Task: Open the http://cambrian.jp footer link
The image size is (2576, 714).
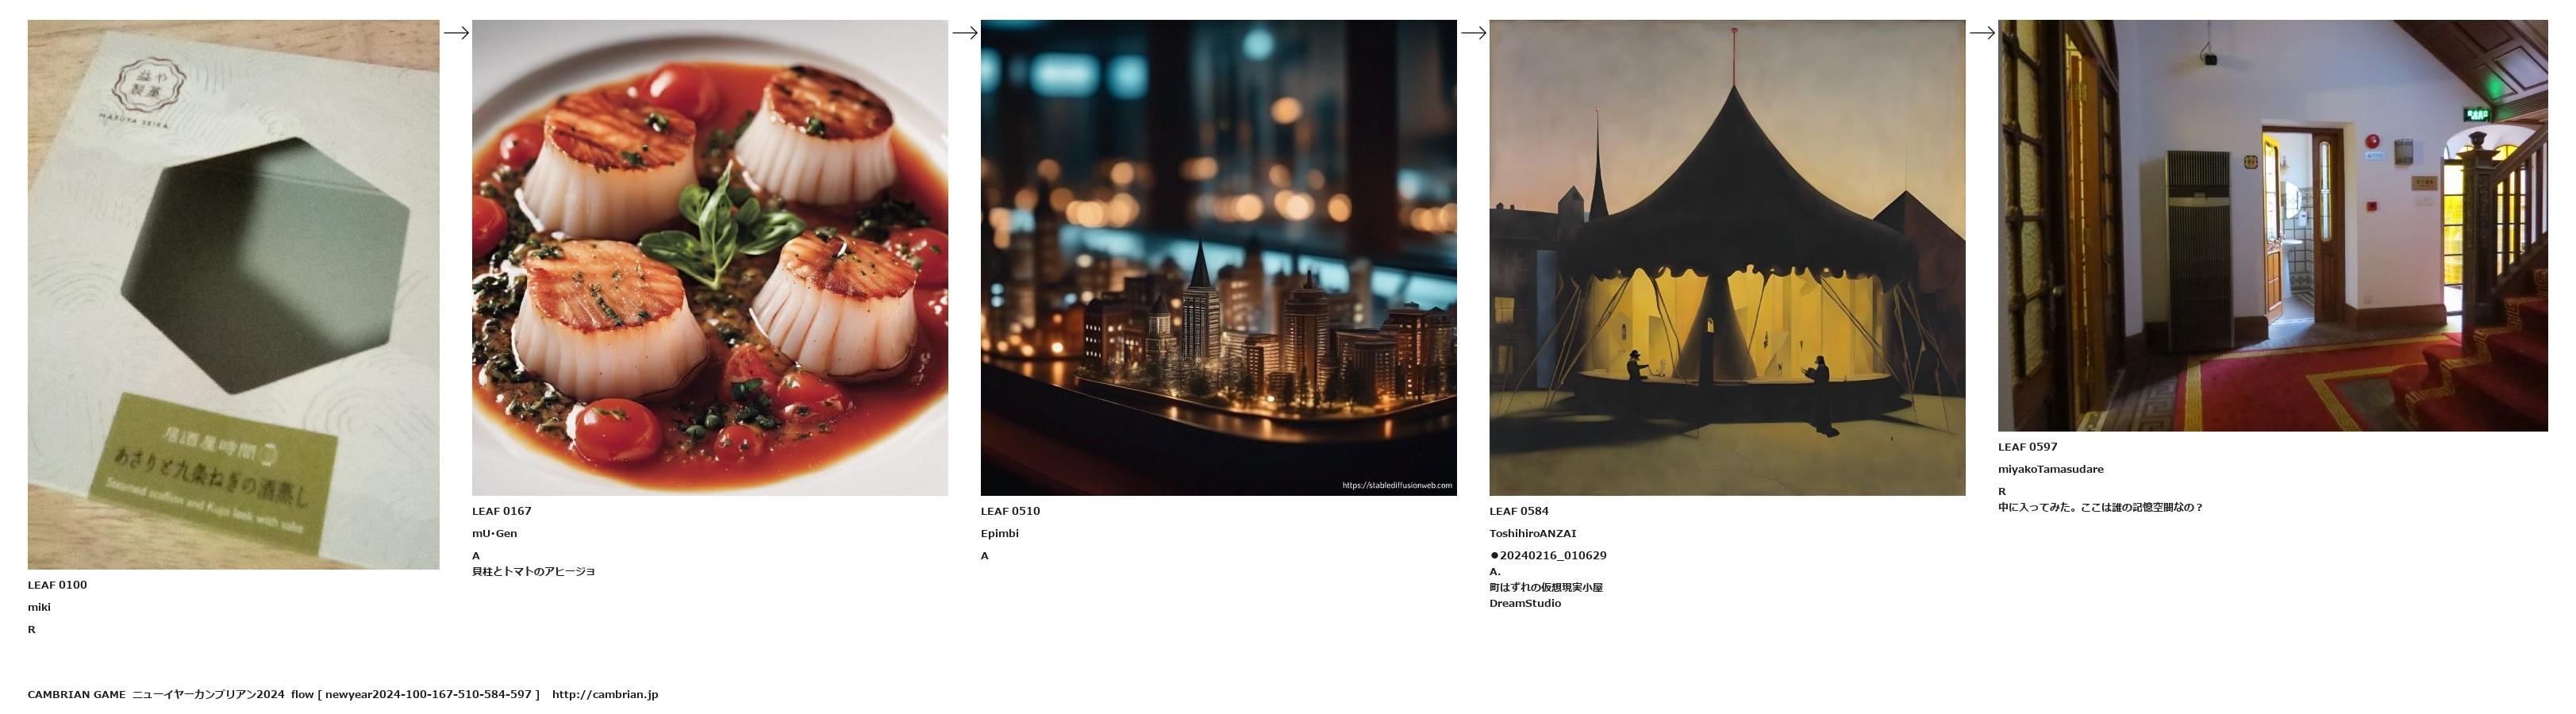Action: pos(604,694)
